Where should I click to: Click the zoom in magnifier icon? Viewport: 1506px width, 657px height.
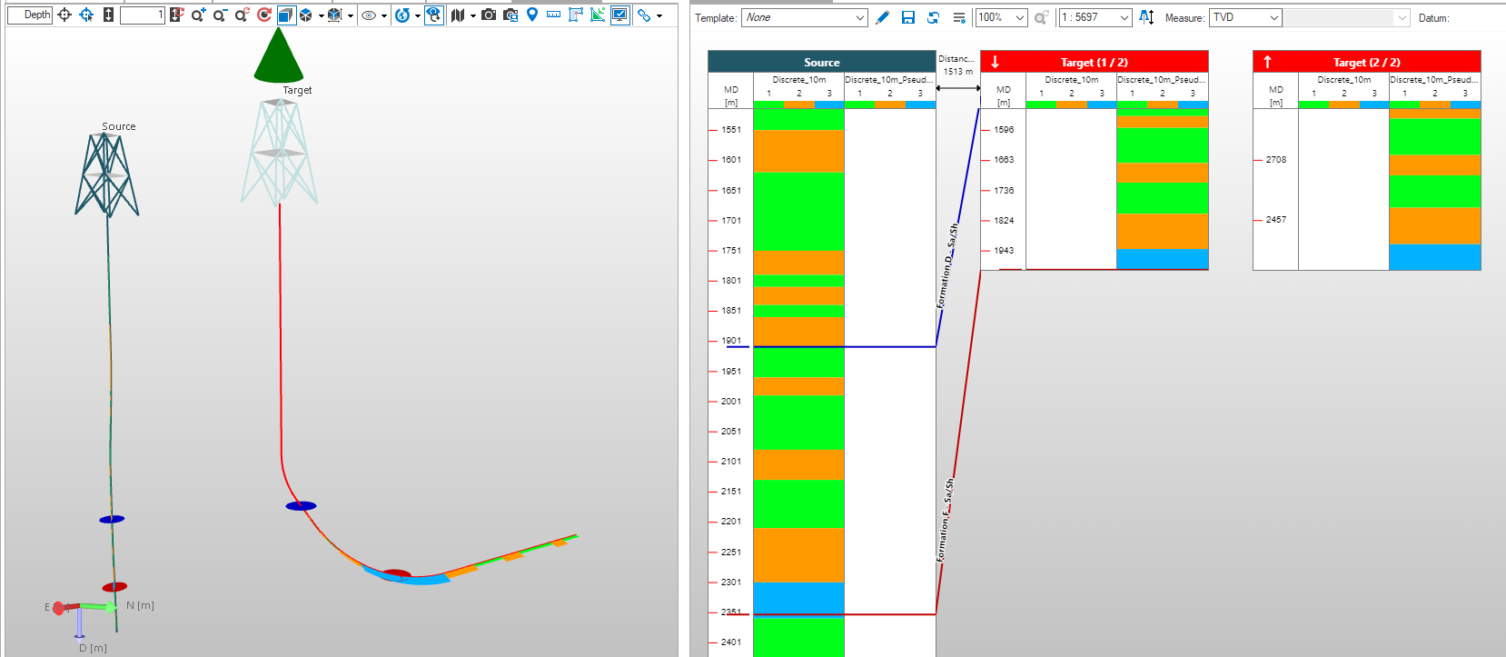tap(198, 15)
